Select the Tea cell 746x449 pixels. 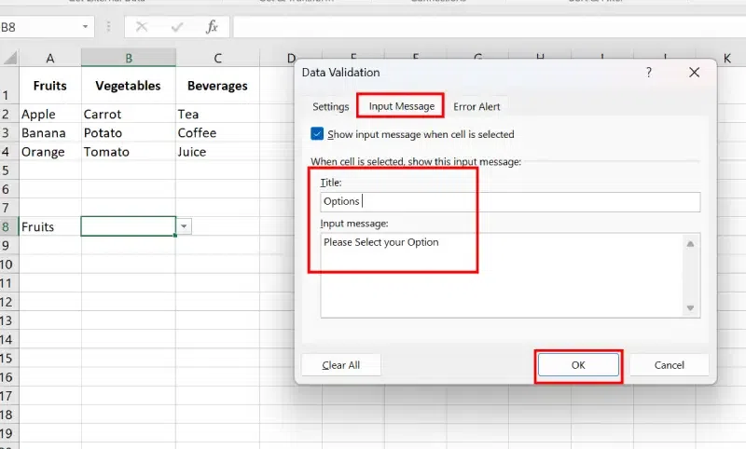tap(217, 114)
